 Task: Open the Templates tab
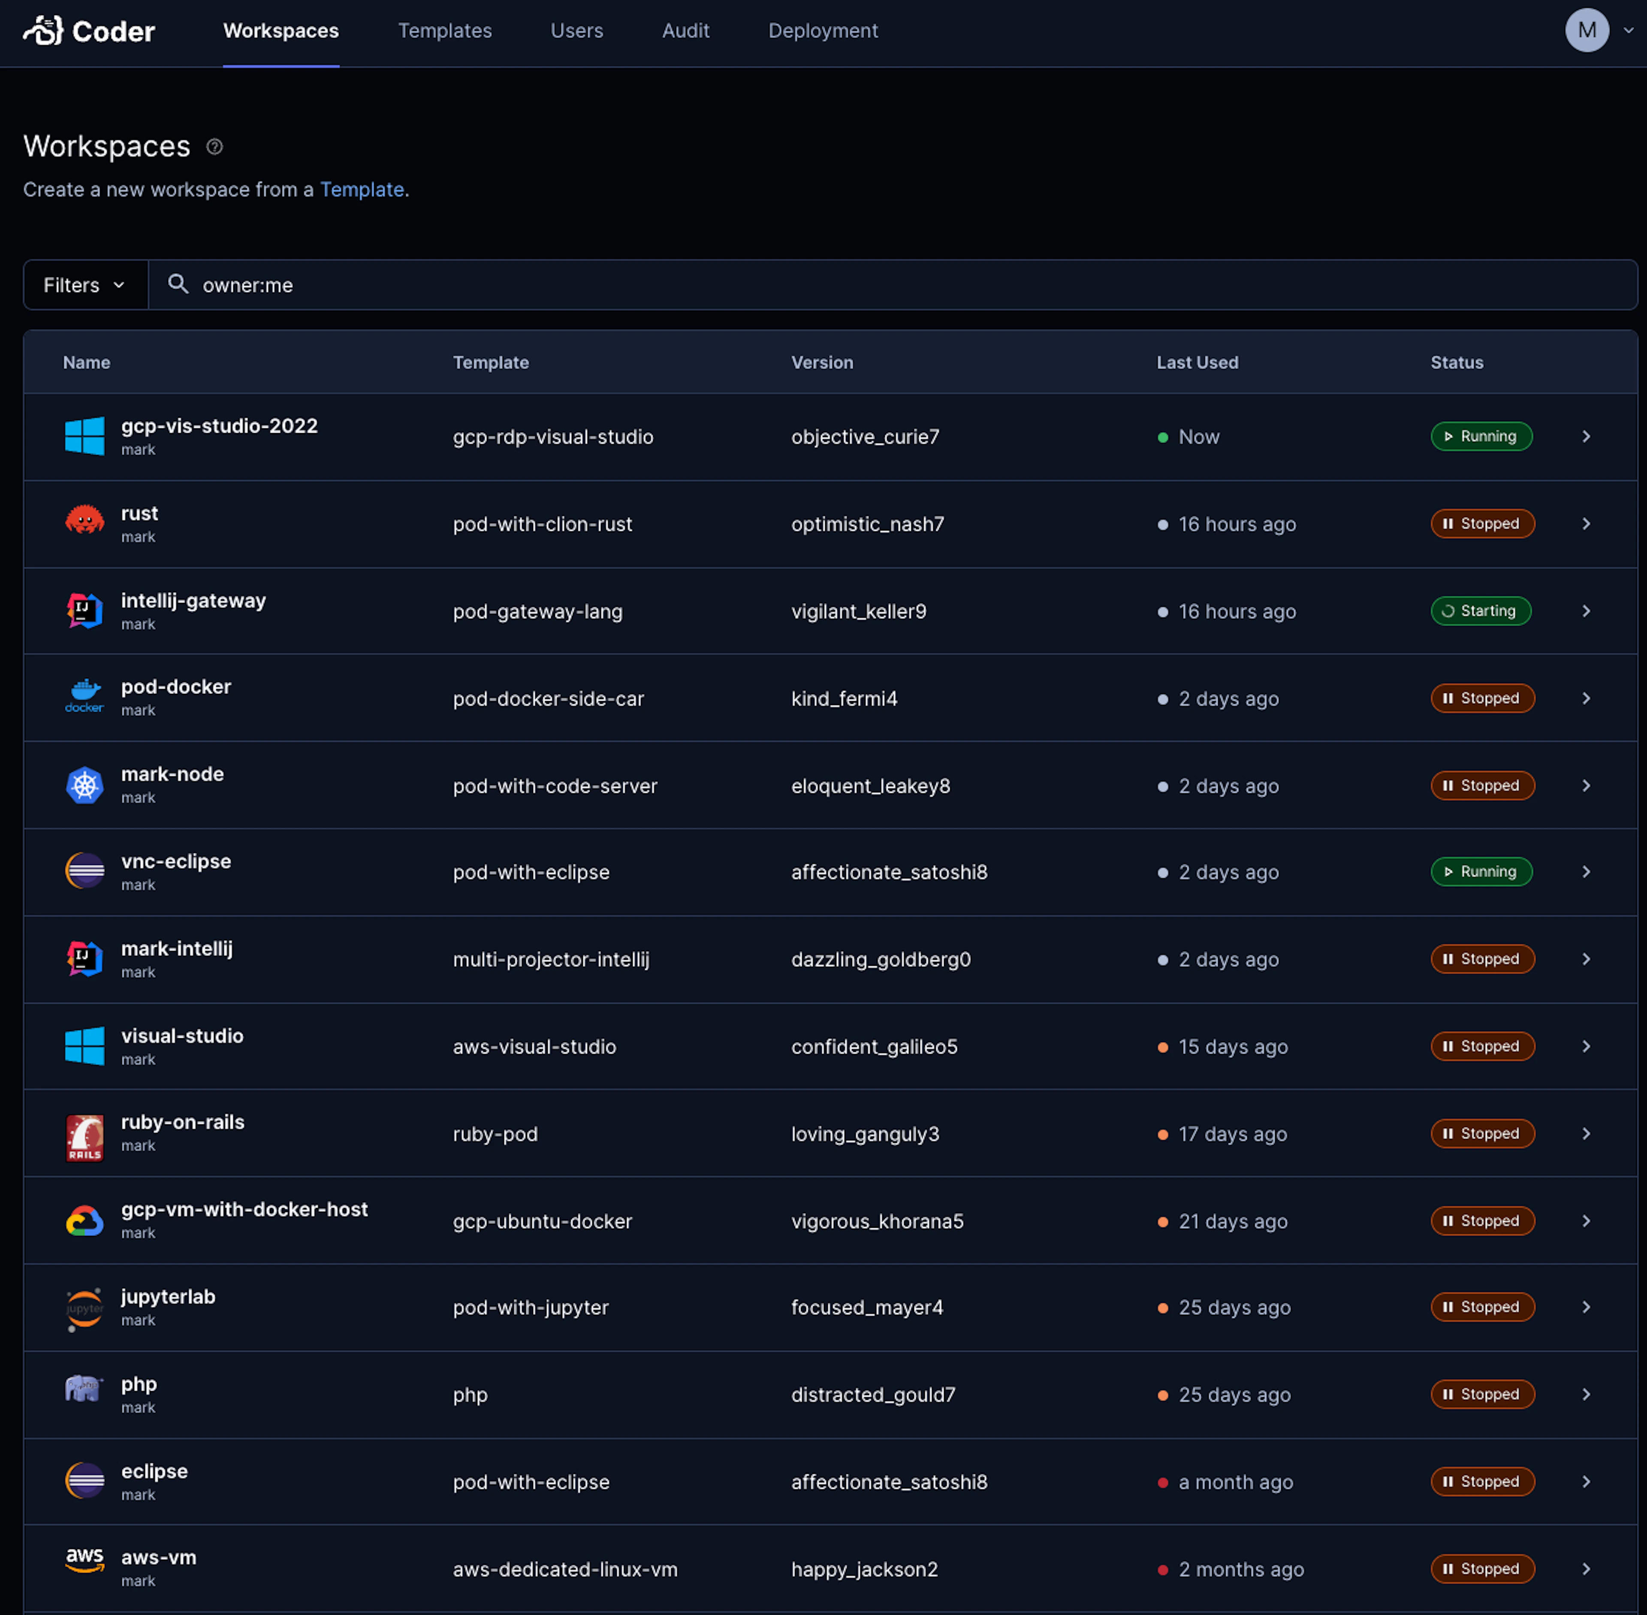pos(445,31)
